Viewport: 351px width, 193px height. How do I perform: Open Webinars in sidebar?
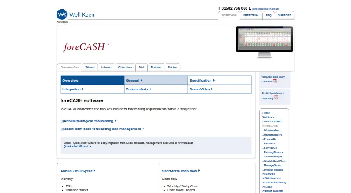(268, 117)
